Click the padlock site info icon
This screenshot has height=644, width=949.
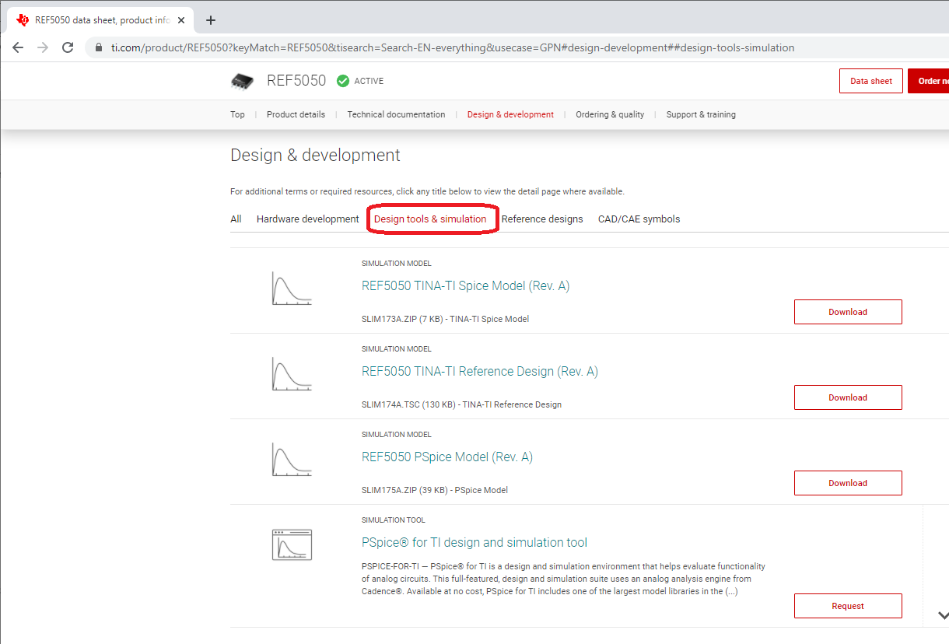pos(98,47)
